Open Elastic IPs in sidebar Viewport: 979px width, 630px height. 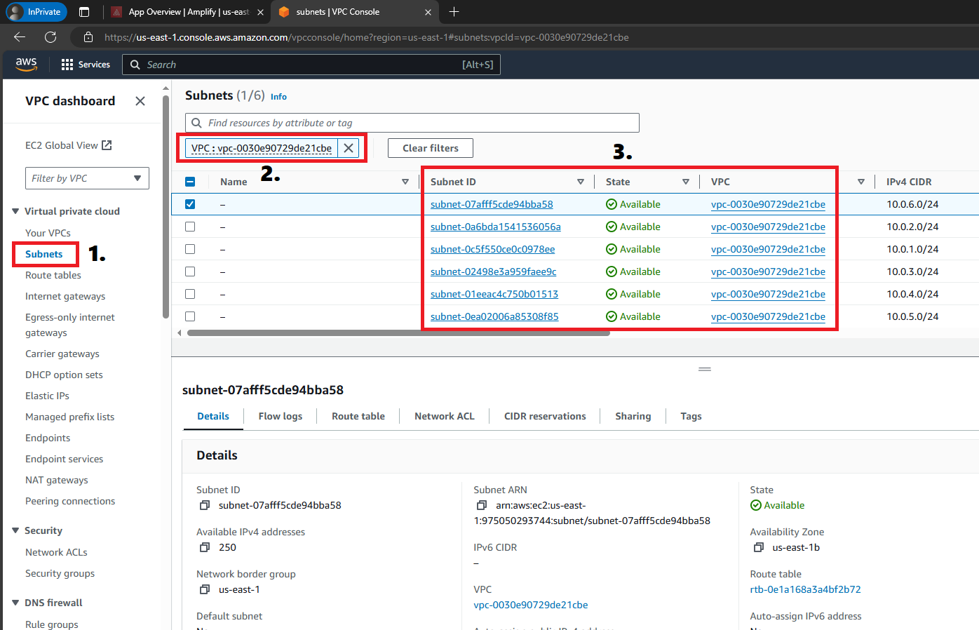[47, 396]
